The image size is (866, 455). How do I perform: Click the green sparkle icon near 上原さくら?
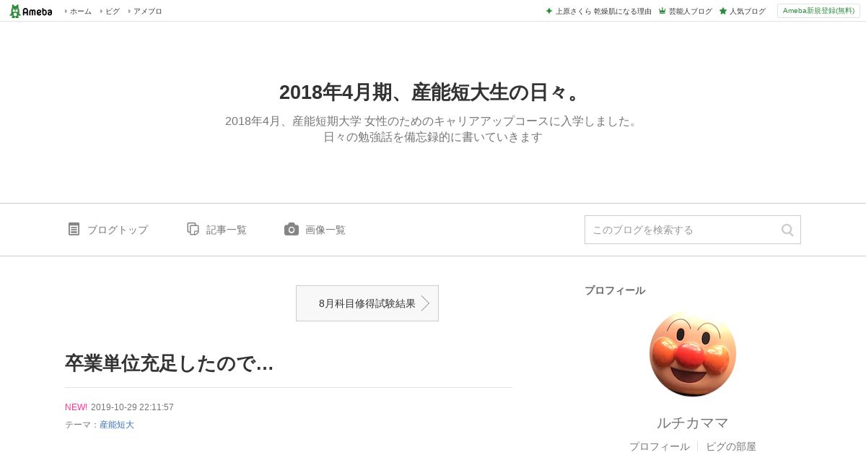pyautogui.click(x=549, y=11)
